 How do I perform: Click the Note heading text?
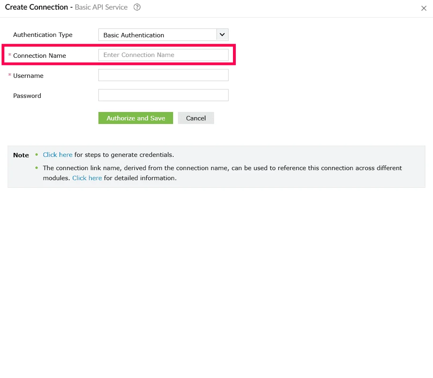pos(21,155)
